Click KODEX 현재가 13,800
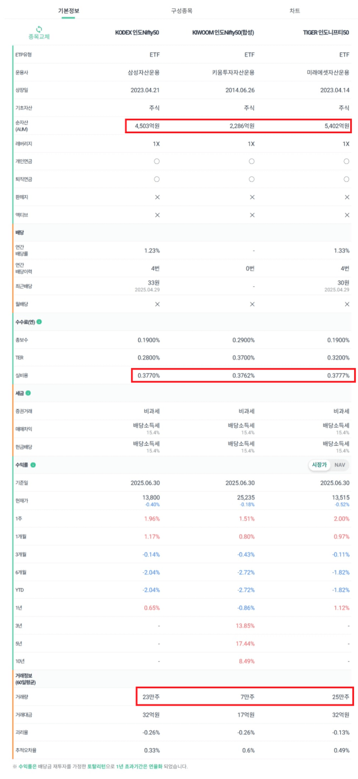This screenshot has width=358, height=779. [151, 497]
